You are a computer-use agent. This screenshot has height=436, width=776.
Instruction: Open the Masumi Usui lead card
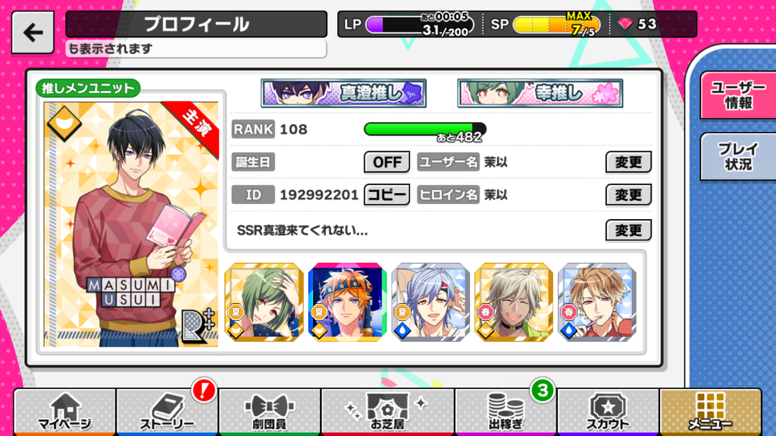click(131, 224)
